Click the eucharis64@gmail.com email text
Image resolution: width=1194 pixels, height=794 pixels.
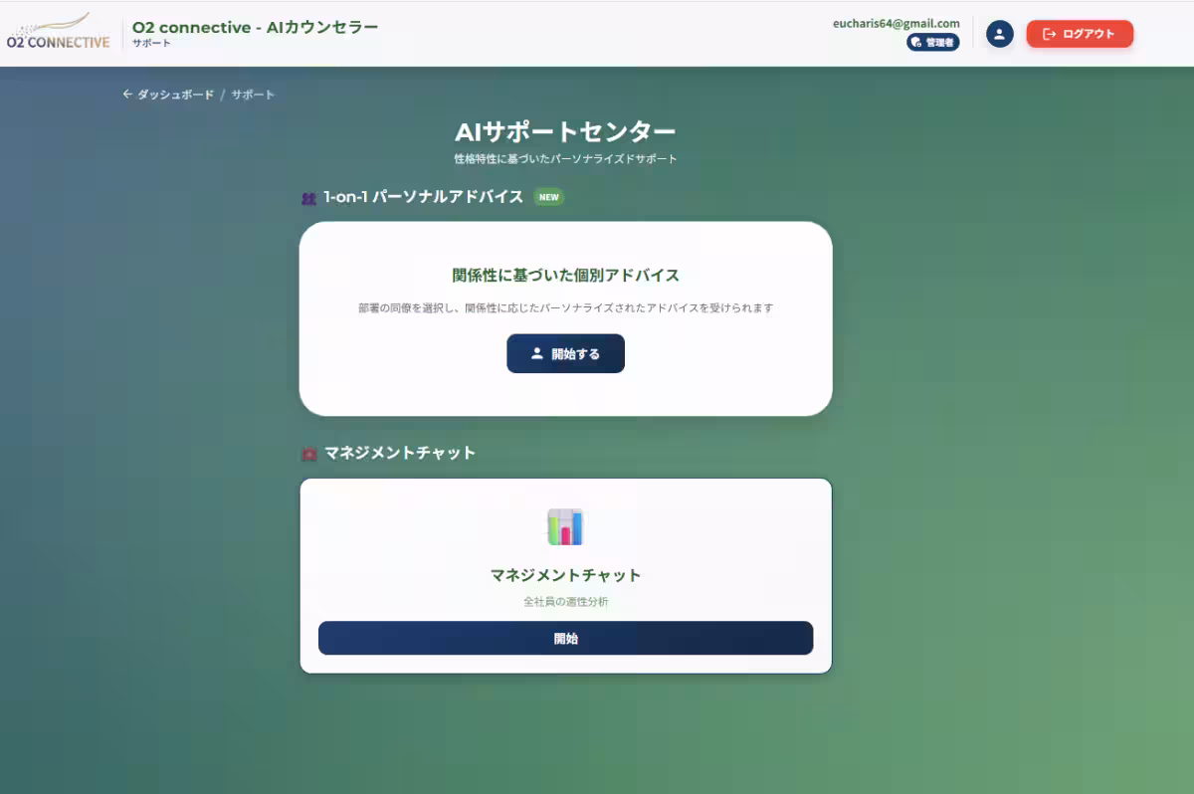coord(896,23)
